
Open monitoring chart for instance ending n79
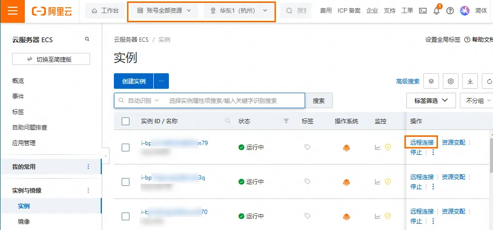(378, 147)
